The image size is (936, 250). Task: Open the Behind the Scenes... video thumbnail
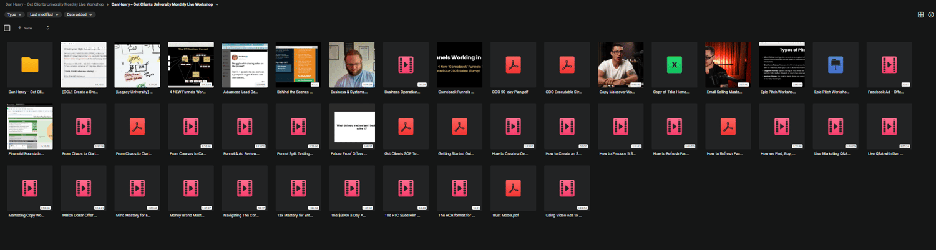pyautogui.click(x=298, y=65)
